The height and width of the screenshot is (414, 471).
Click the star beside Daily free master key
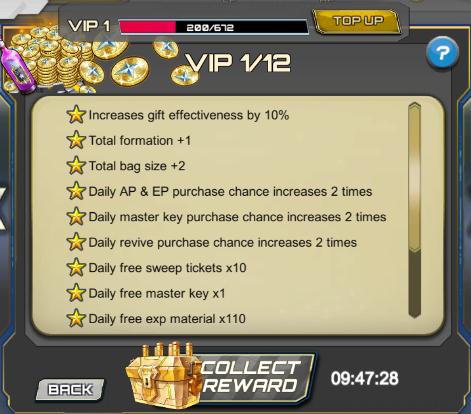point(76,293)
